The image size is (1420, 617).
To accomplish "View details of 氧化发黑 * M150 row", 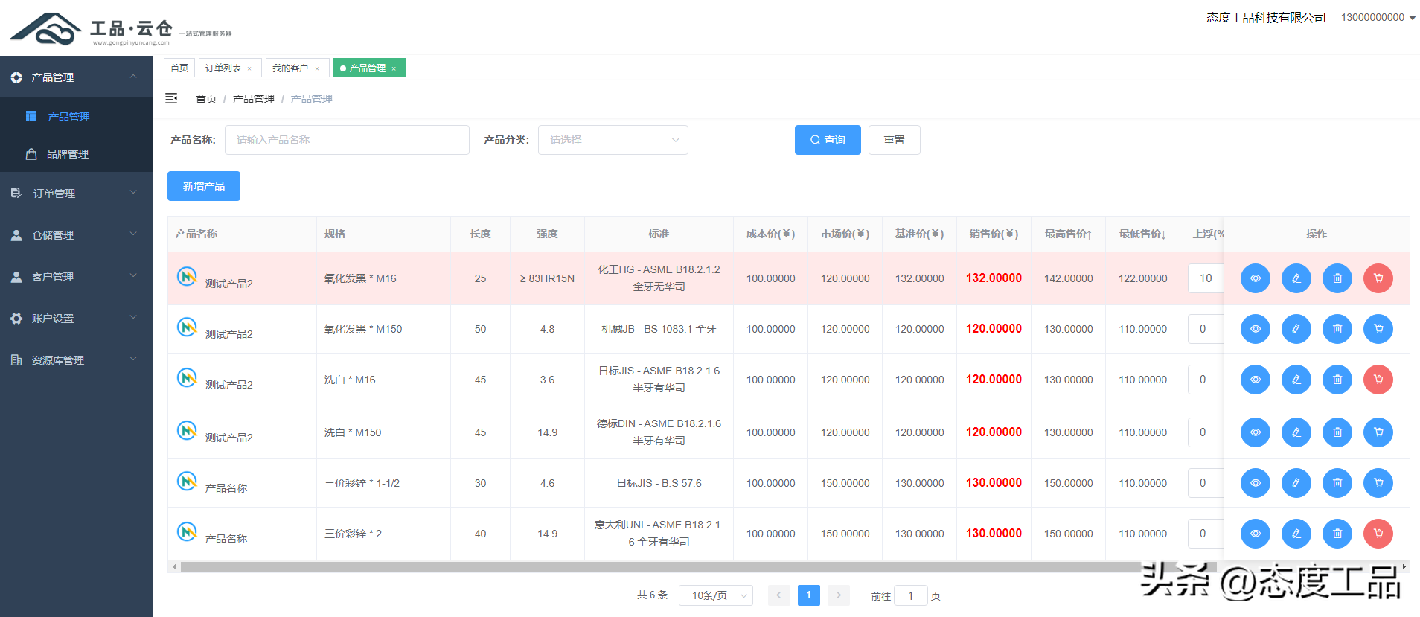I will (1255, 329).
